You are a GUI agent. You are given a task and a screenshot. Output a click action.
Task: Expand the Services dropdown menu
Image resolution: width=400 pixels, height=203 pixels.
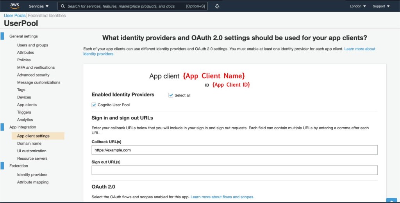click(39, 6)
